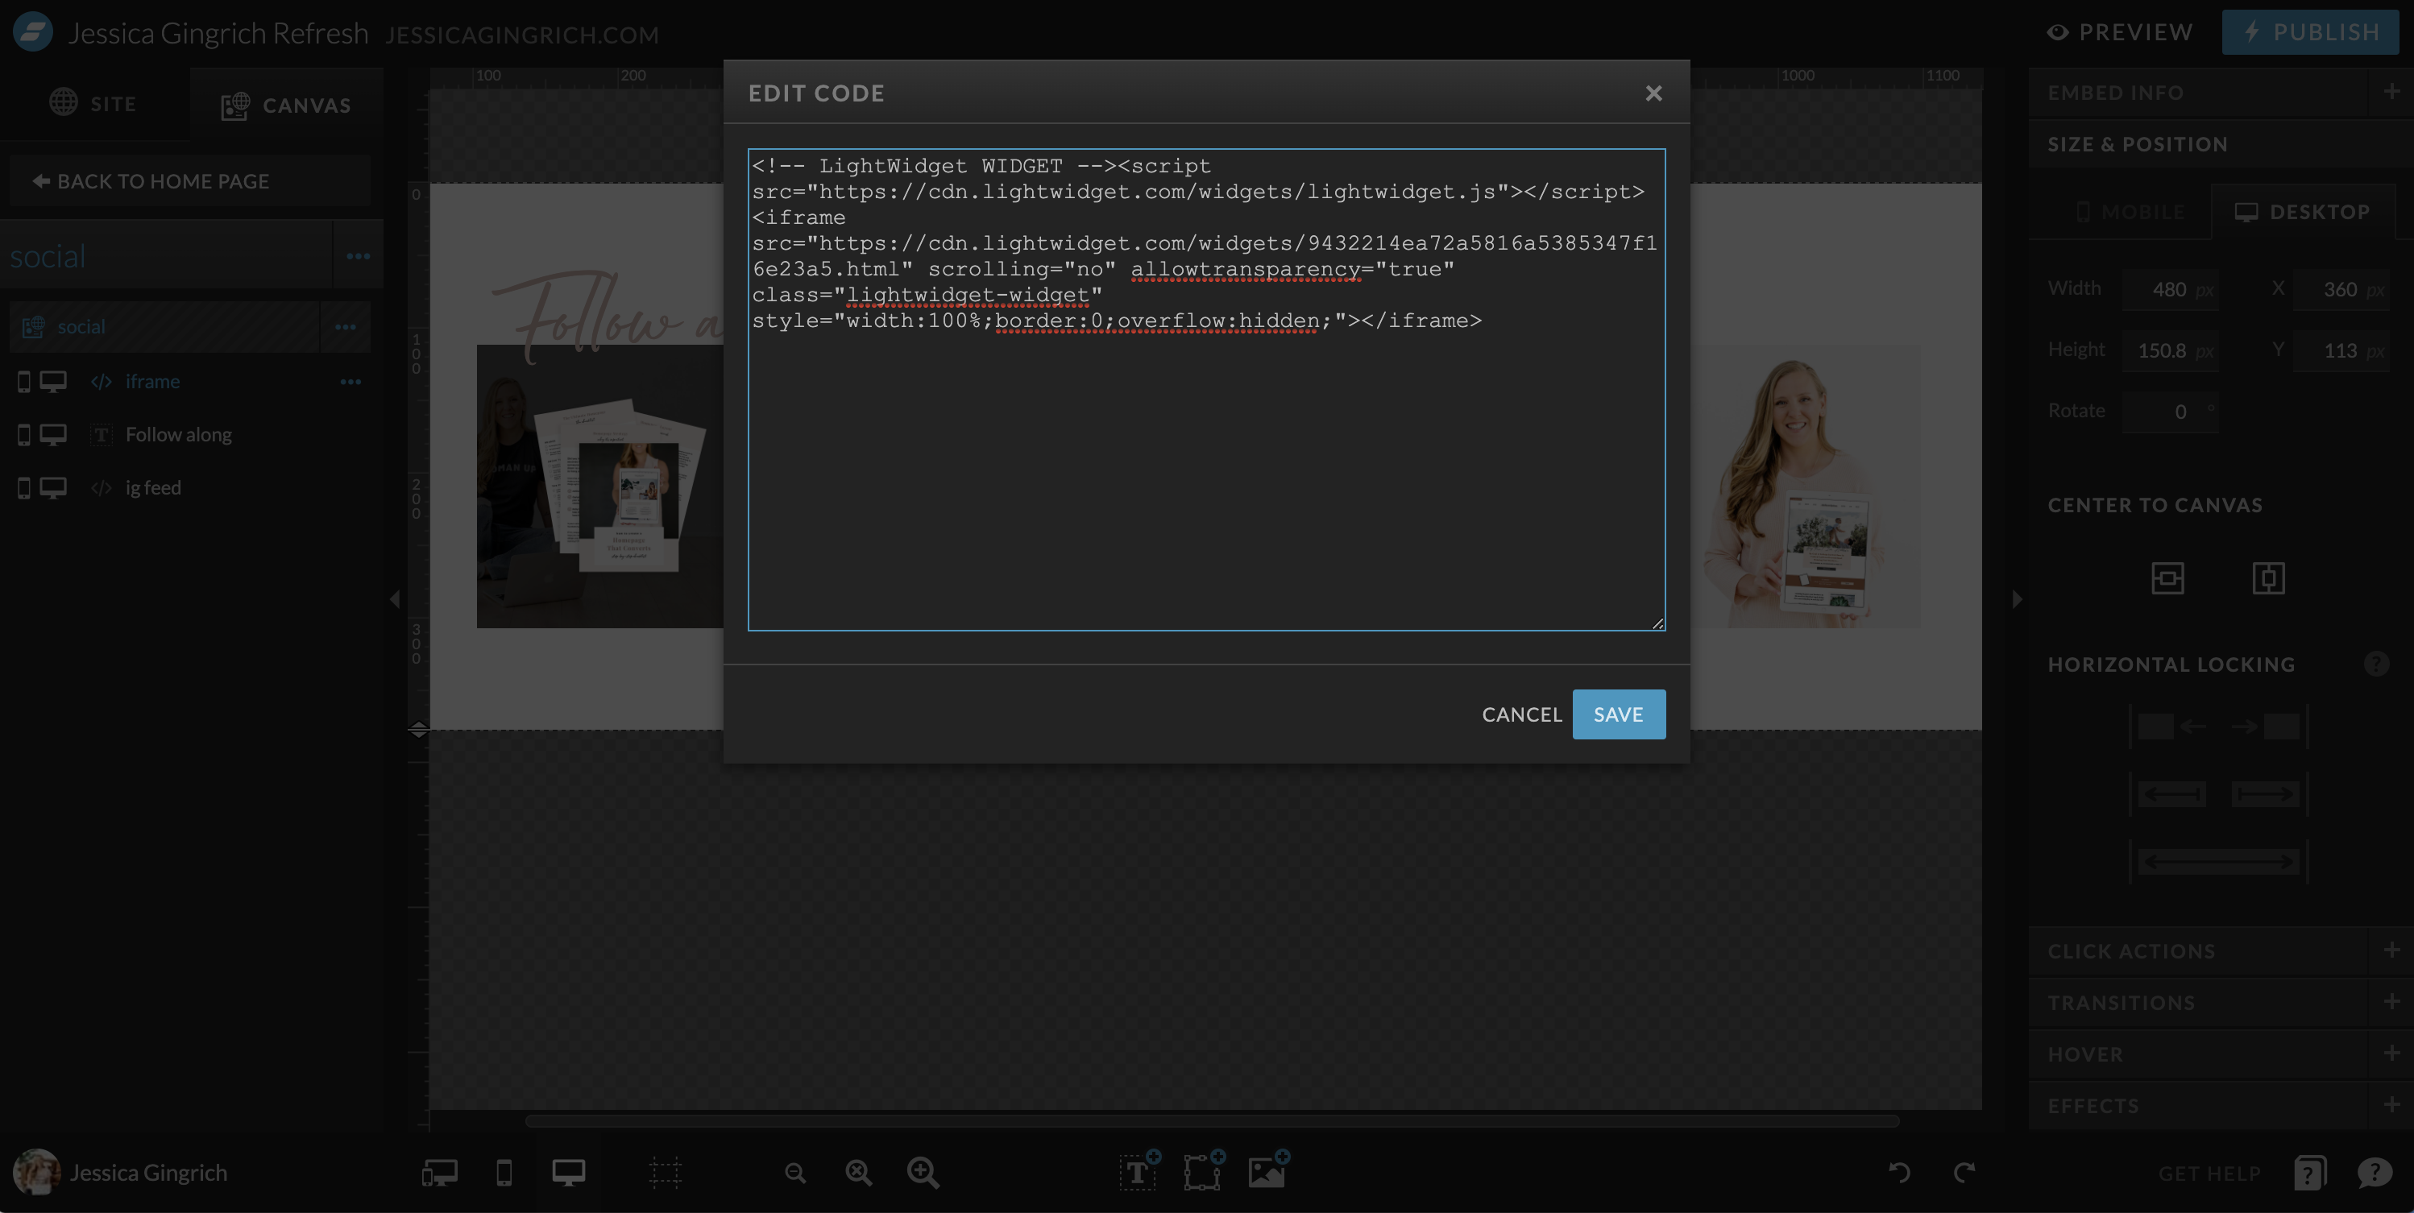Toggle mobile visibility for iframe layer
Image resolution: width=2414 pixels, height=1213 pixels.
click(x=24, y=381)
